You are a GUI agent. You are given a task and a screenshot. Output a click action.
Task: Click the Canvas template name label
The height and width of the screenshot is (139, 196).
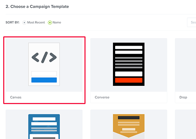coord(16,97)
